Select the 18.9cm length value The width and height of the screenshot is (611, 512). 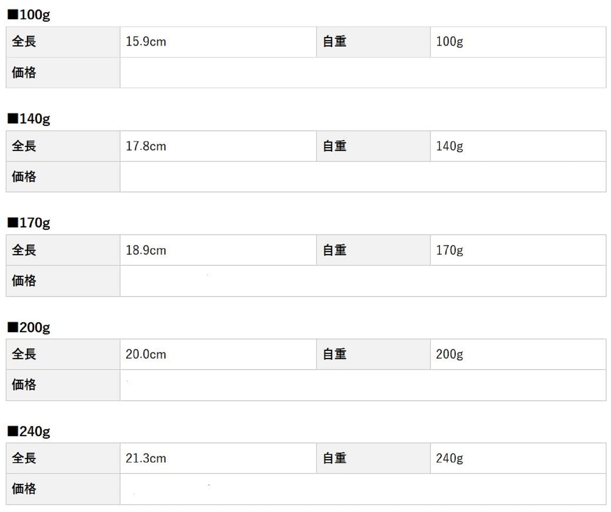146,250
